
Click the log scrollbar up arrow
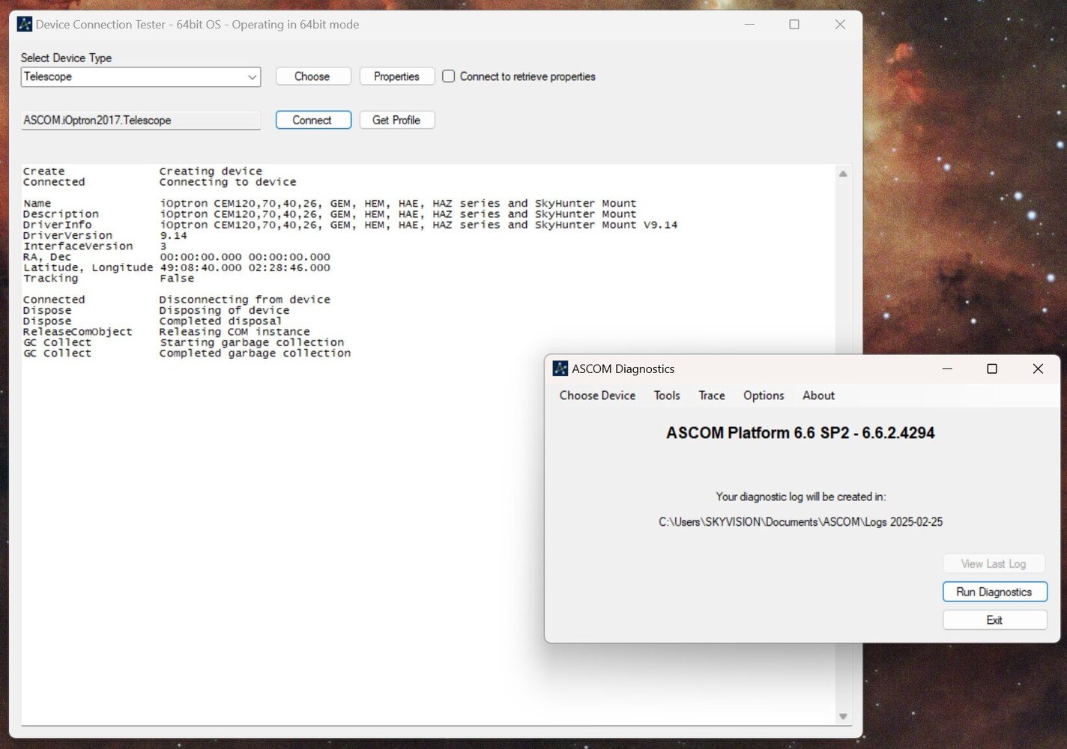click(x=843, y=174)
